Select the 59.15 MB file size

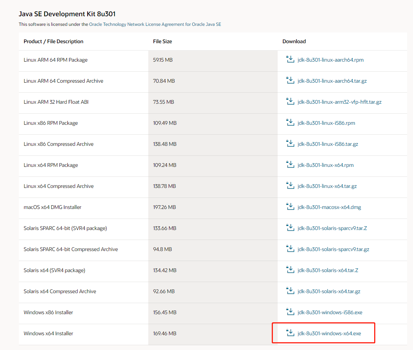pyautogui.click(x=163, y=60)
